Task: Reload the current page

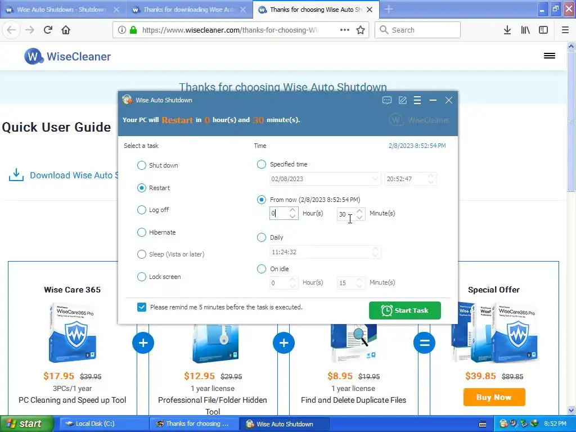Action: (x=48, y=30)
